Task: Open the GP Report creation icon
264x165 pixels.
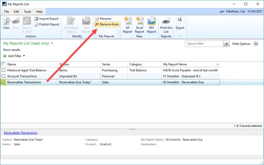Action: [x=128, y=25]
